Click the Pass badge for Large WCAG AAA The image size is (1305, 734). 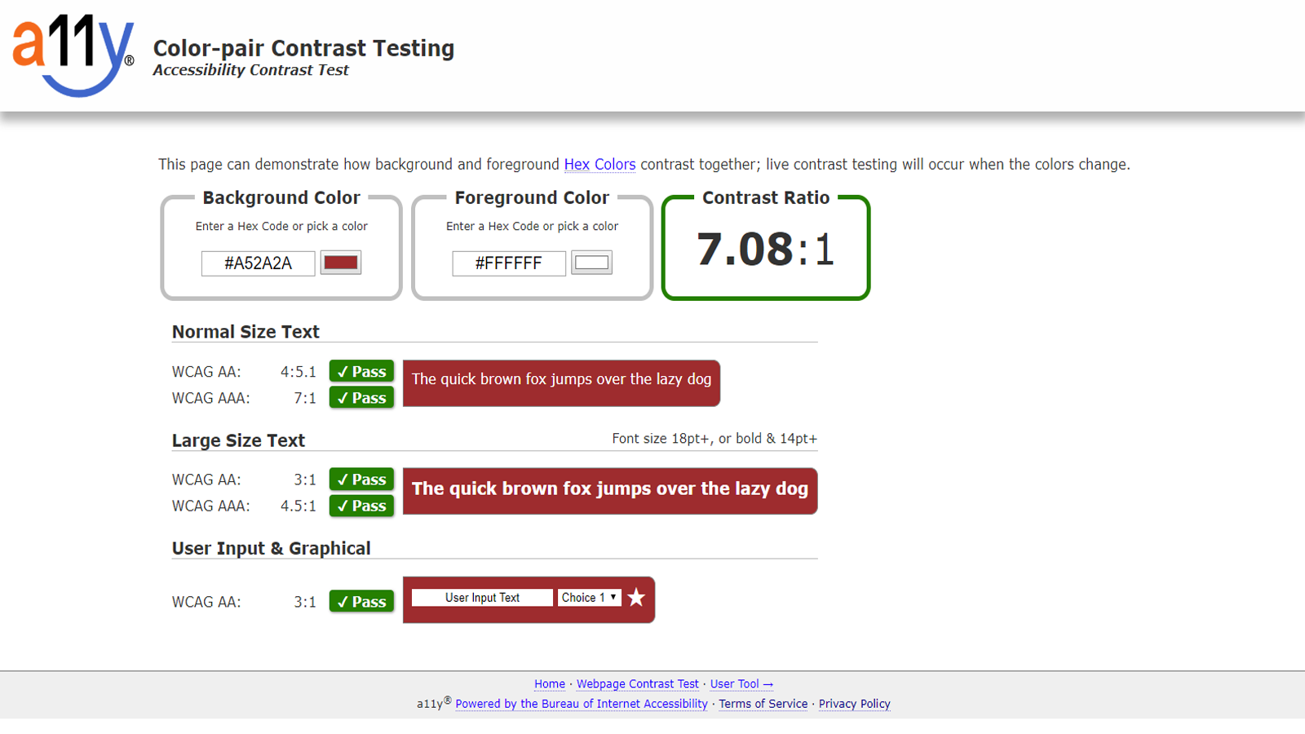(361, 506)
